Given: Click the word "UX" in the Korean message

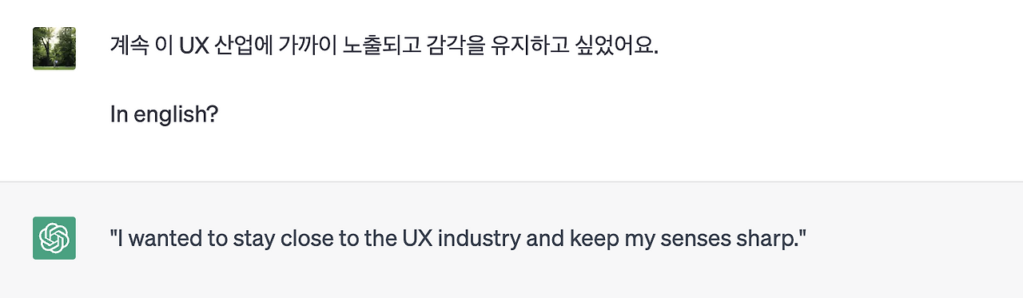Looking at the screenshot, I should pyautogui.click(x=193, y=46).
